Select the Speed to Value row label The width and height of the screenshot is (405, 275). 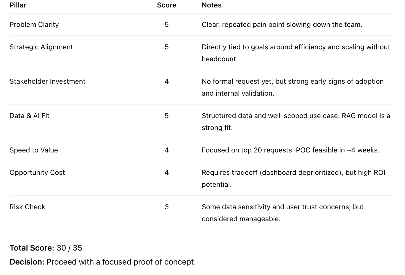(34, 150)
